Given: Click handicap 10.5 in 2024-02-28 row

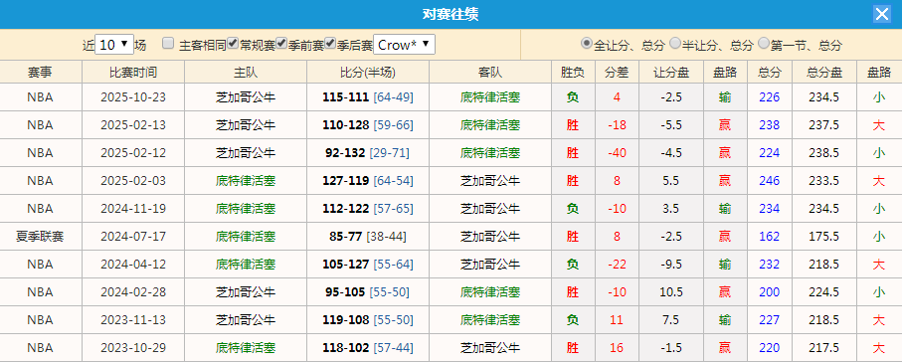Looking at the screenshot, I should pos(670,291).
